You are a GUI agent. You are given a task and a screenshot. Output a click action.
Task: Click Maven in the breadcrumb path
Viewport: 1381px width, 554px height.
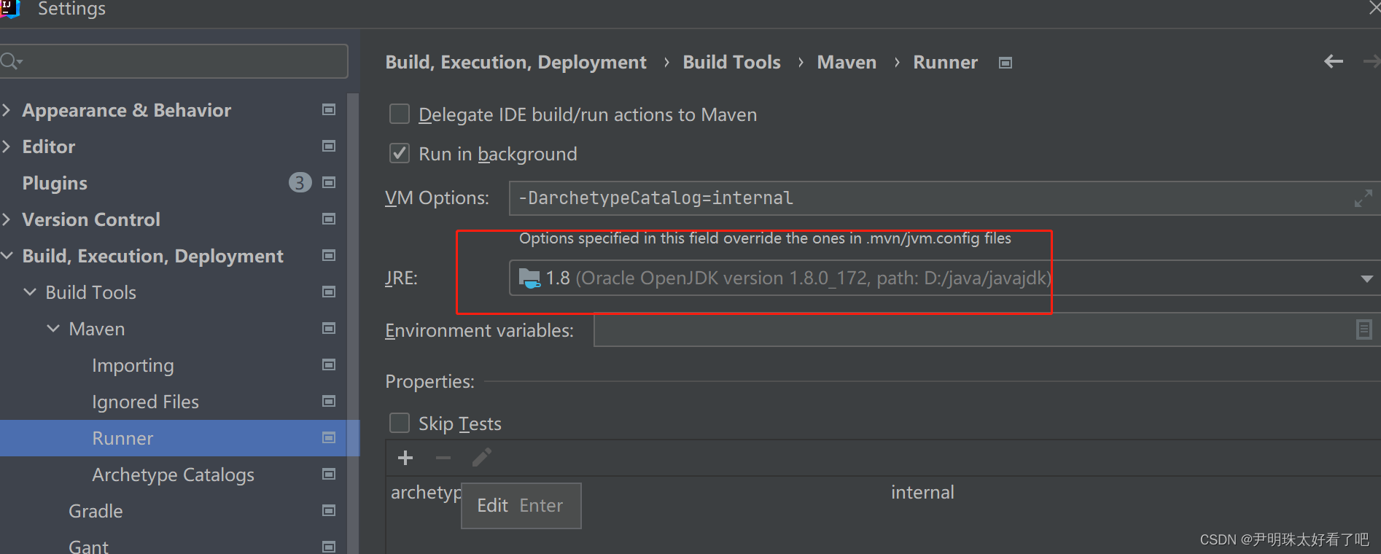click(846, 62)
